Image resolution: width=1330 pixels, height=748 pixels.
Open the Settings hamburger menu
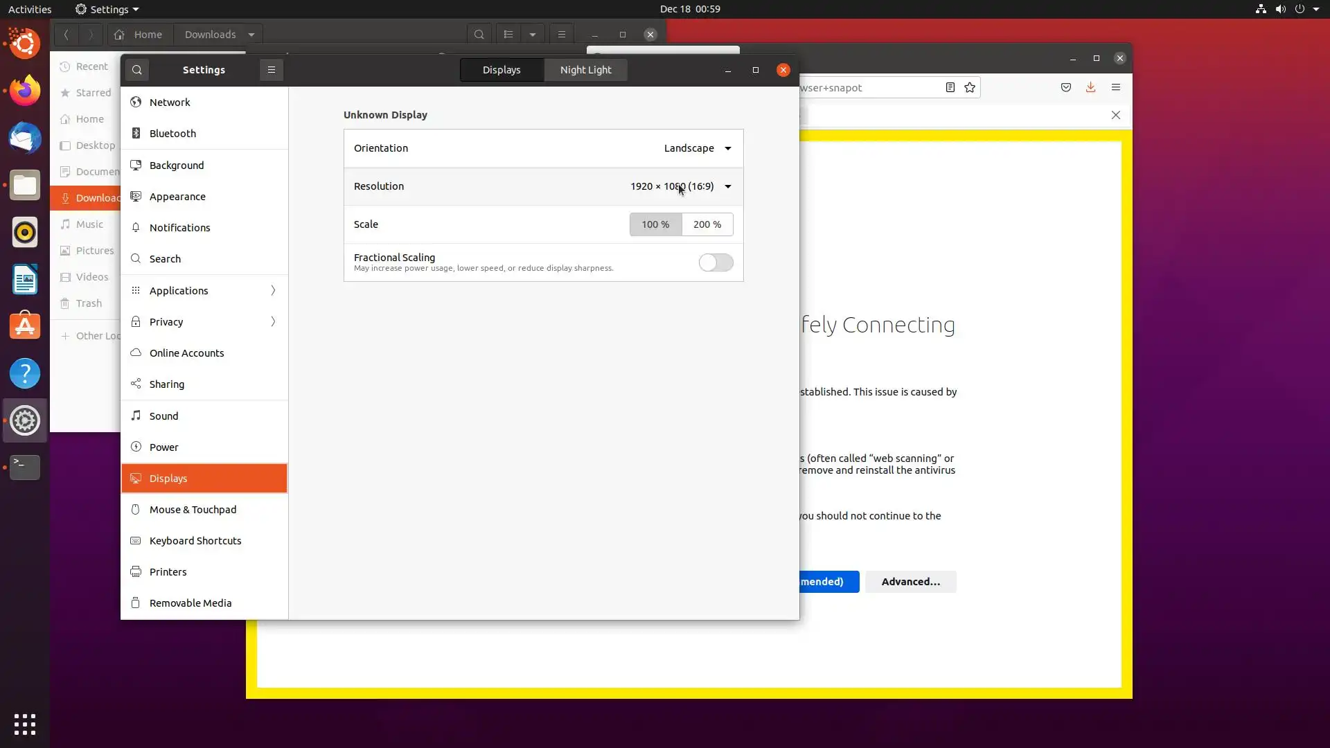(272, 70)
